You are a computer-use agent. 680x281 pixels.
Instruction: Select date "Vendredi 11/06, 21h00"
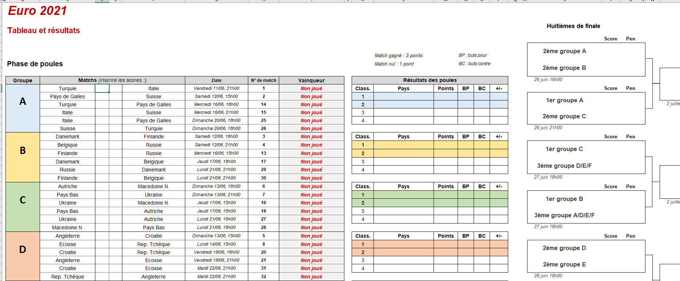(217, 88)
